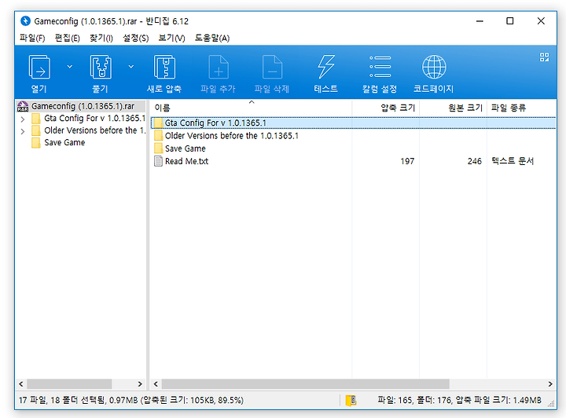Click tree pane scroll left arrow
This screenshot has width=566, height=418.
21,384
